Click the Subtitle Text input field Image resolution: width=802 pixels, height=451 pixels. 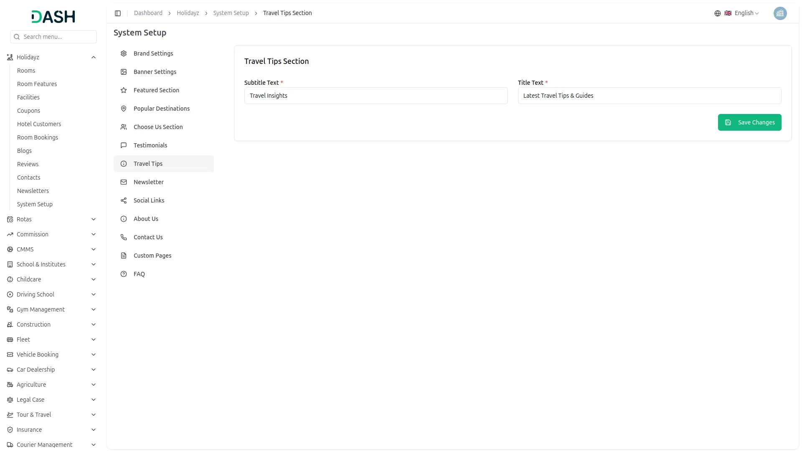tap(376, 96)
